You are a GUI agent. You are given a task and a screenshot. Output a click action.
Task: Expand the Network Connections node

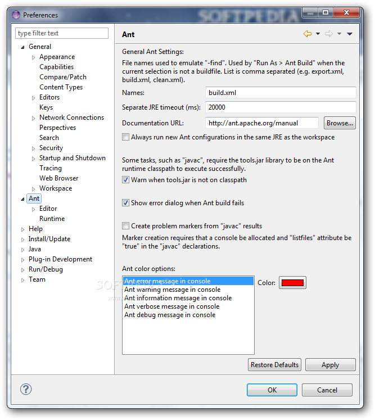(x=34, y=118)
